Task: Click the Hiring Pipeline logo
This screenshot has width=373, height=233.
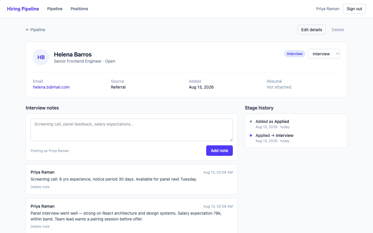Action: coord(23,9)
